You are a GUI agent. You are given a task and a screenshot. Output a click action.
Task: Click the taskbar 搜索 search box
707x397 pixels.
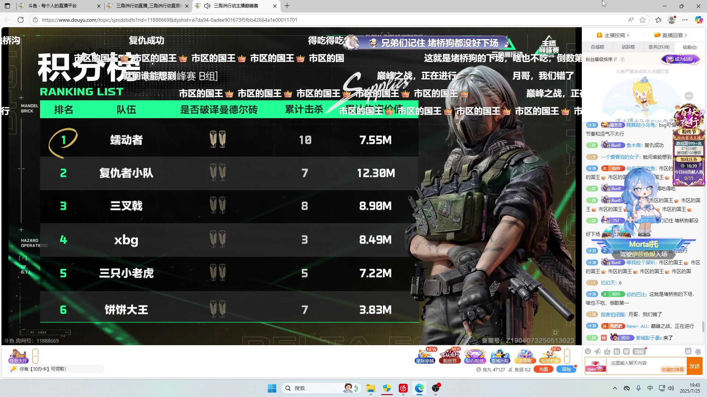[x=320, y=388]
